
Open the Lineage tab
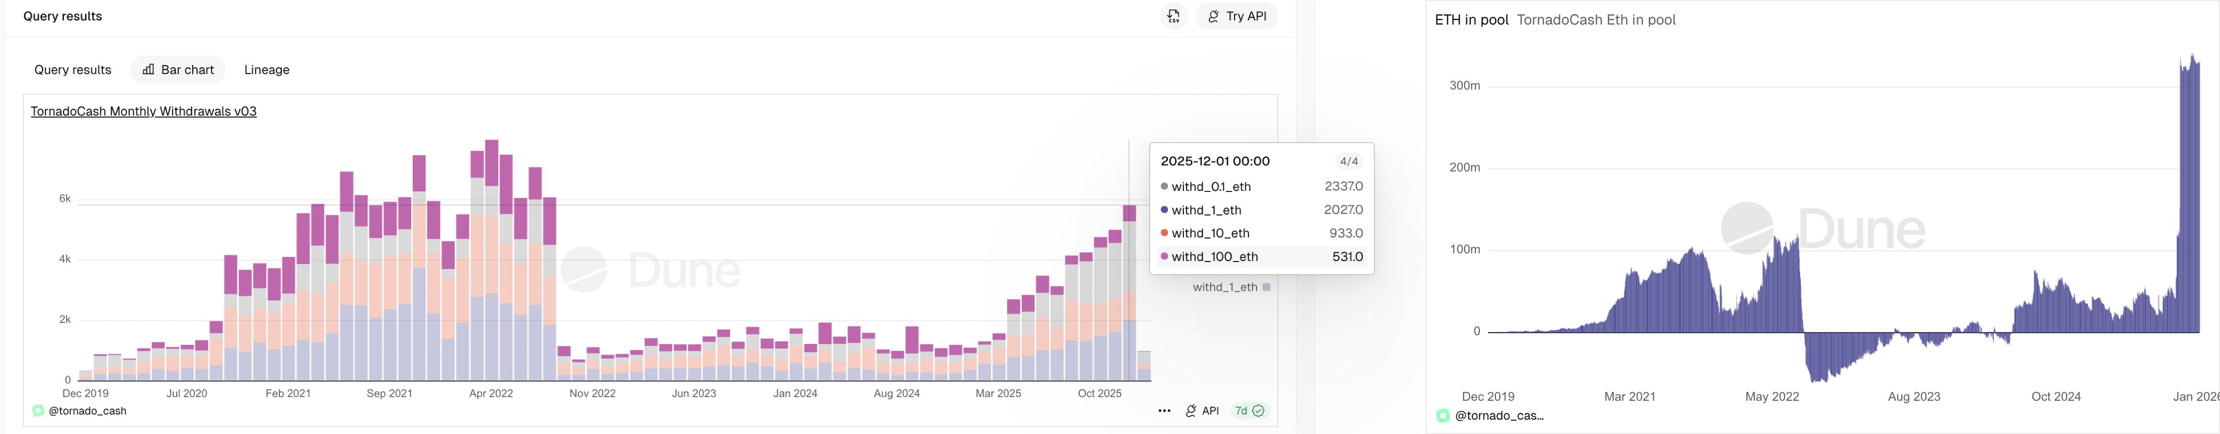[x=266, y=70]
